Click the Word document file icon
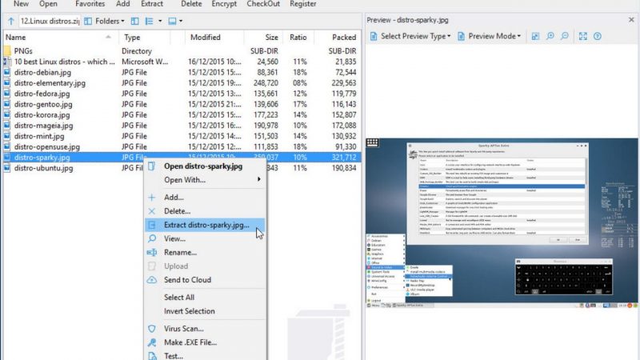 click(x=7, y=62)
